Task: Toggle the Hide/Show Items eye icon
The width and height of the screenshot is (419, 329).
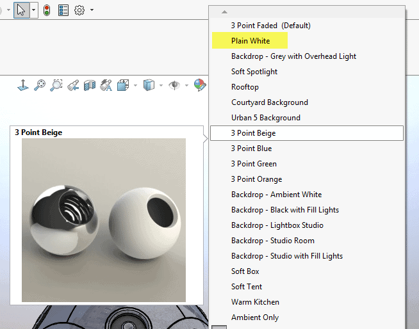Action: click(x=174, y=85)
